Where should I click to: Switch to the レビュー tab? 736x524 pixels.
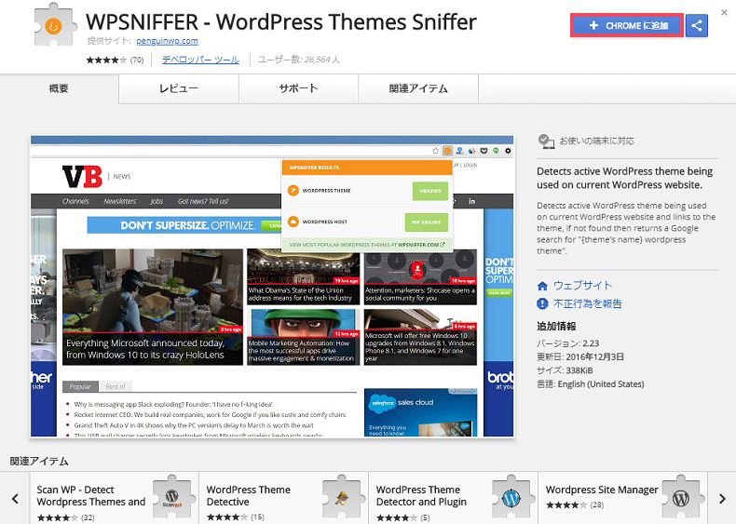pos(179,88)
